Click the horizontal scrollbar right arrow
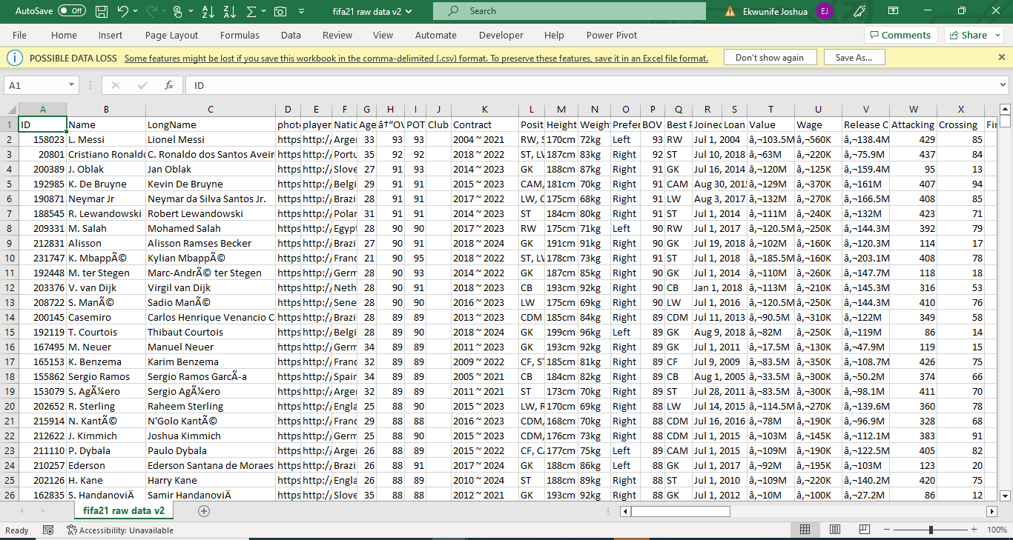The image size is (1013, 540). click(x=991, y=511)
